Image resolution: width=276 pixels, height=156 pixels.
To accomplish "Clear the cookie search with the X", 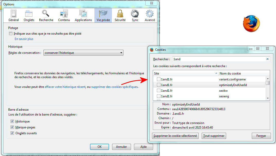I will point(267,59).
